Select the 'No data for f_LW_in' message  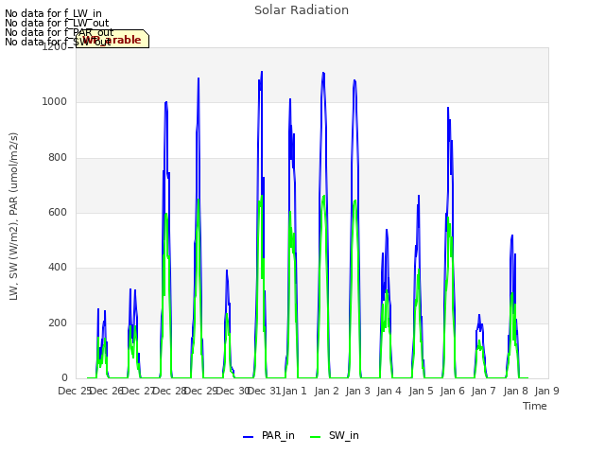tap(53, 13)
